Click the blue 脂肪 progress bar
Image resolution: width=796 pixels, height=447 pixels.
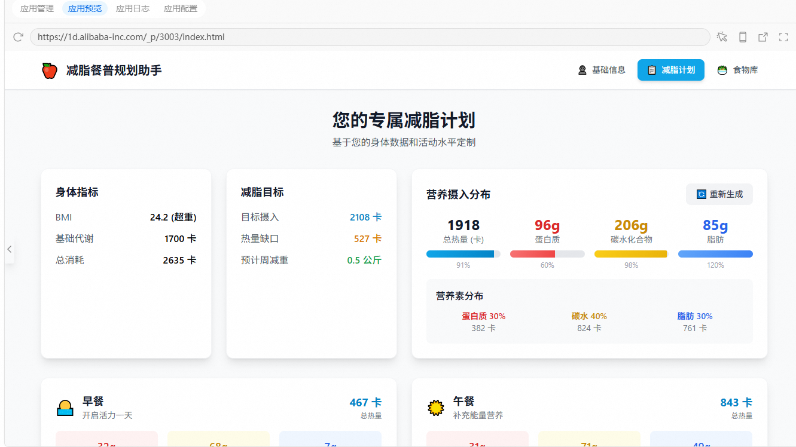click(x=715, y=254)
